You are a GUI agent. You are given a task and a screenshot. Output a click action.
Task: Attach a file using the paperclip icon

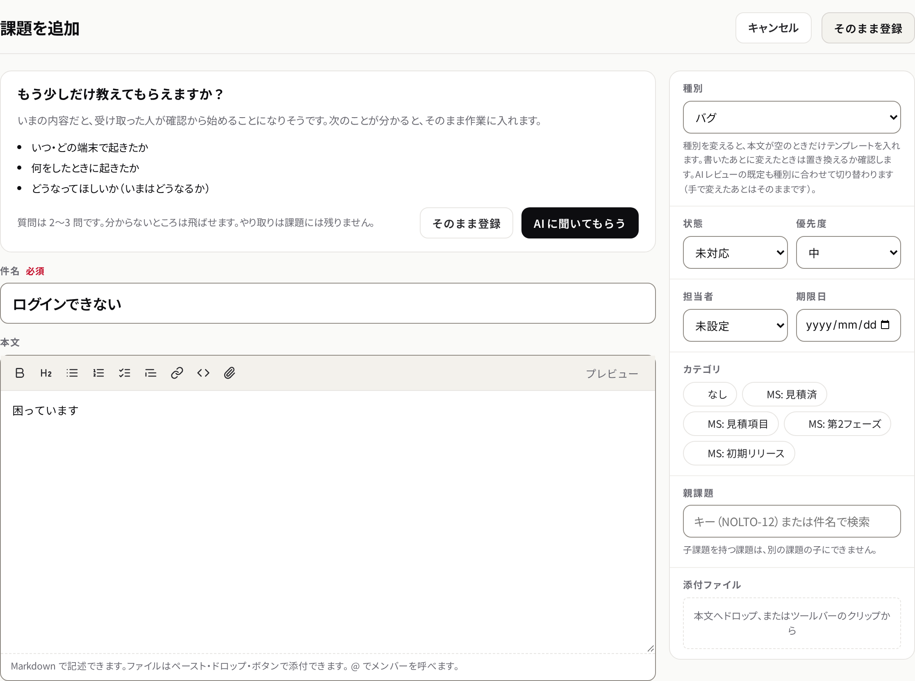tap(230, 373)
